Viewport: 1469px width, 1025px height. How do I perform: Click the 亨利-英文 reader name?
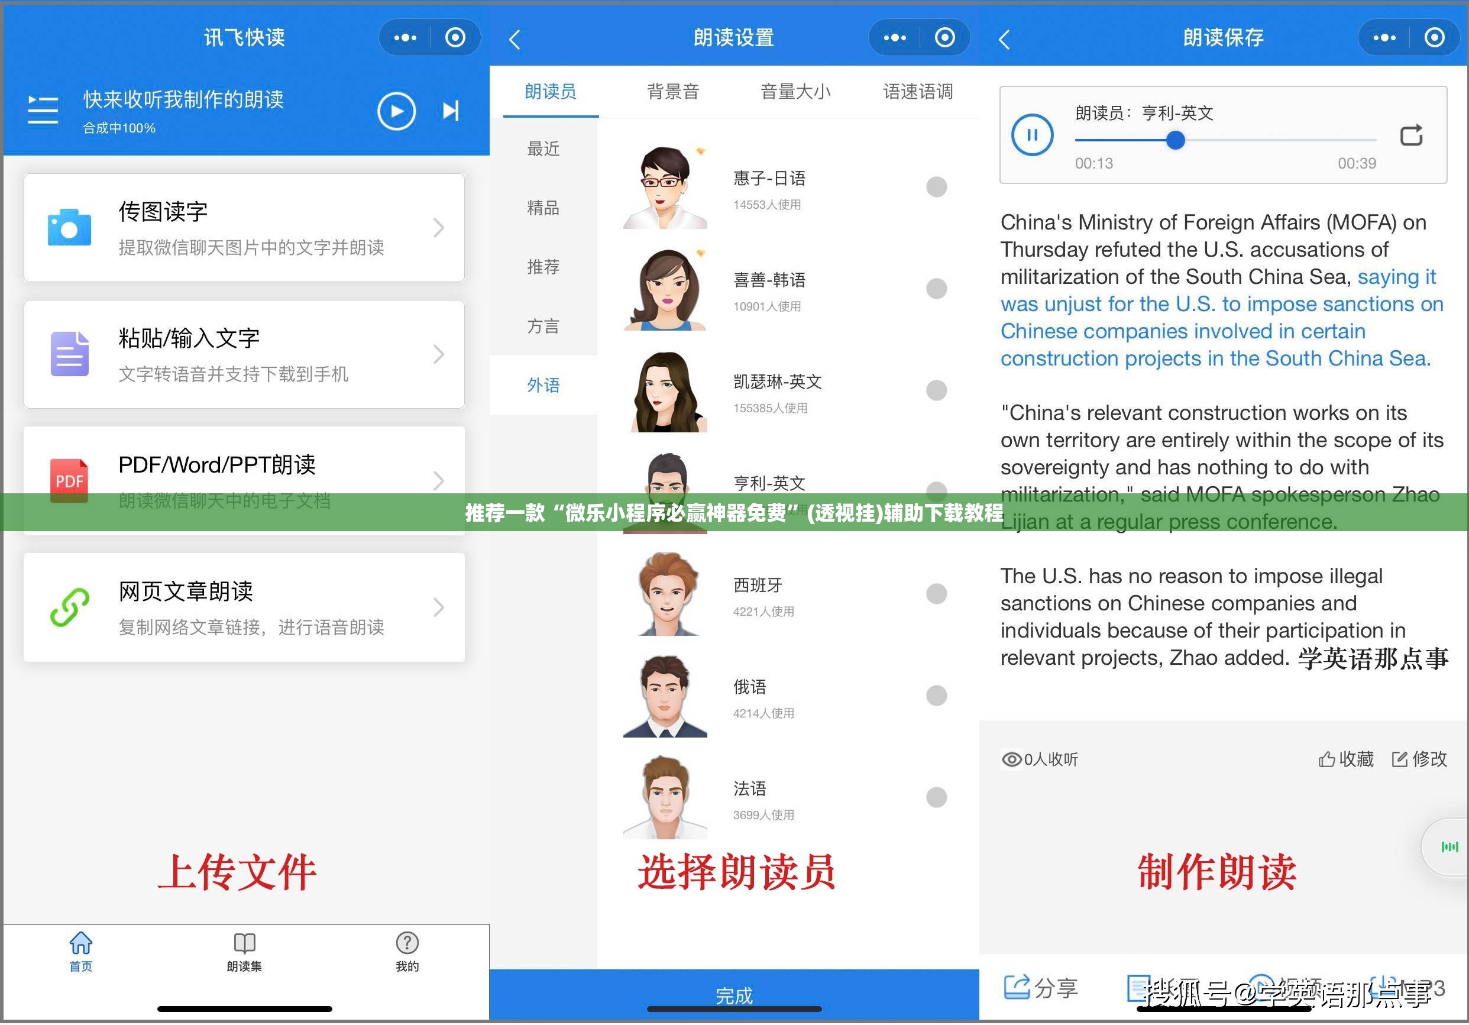(769, 483)
